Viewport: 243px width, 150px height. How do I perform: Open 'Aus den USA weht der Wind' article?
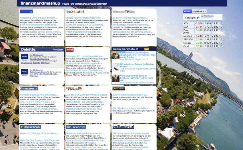pos(86,95)
